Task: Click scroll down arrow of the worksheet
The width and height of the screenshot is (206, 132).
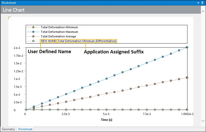Action: click(x=203, y=121)
